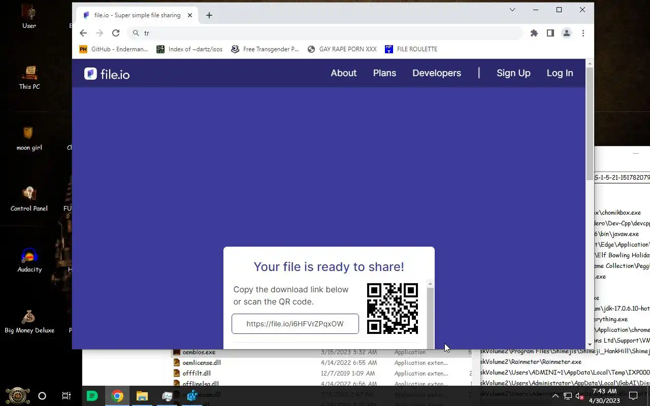
Task: Click javaw.exe line in right window
Action: click(x=617, y=234)
